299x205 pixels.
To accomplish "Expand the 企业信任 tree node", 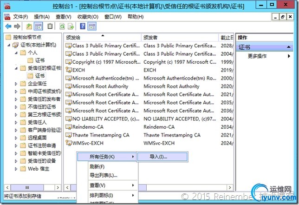I will pyautogui.click(x=16, y=84).
